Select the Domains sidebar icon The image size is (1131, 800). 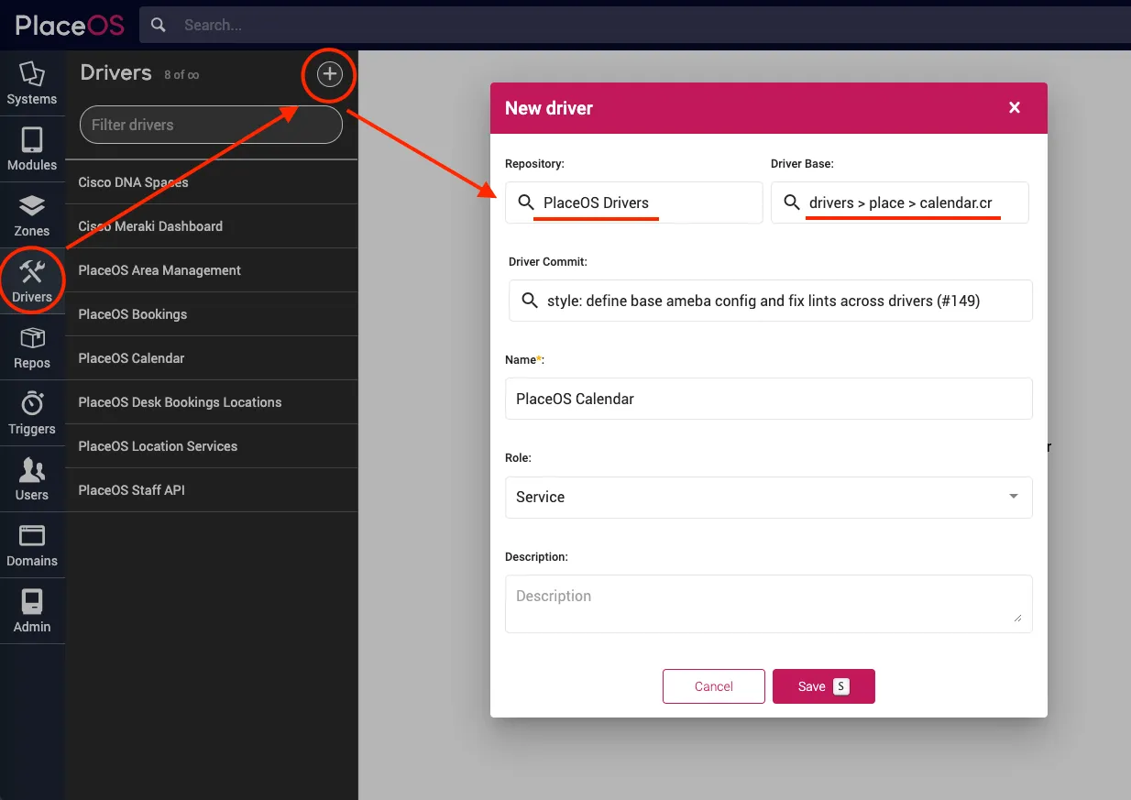pyautogui.click(x=32, y=544)
